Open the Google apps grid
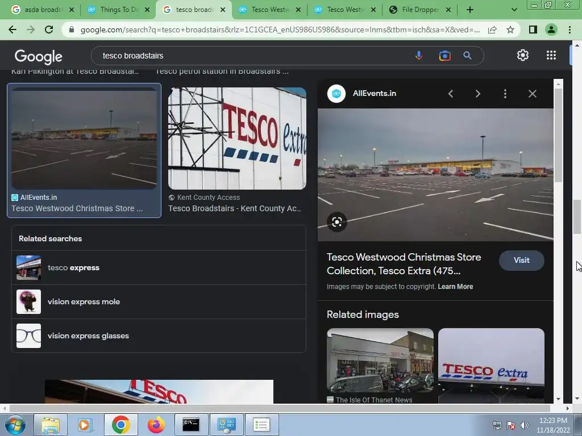This screenshot has height=436, width=582. coord(551,55)
